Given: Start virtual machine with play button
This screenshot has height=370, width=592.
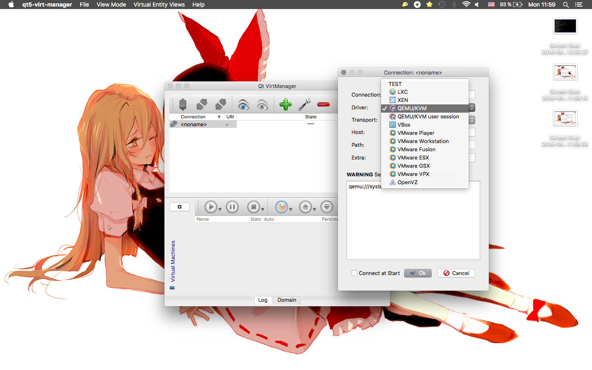Looking at the screenshot, I should pyautogui.click(x=210, y=207).
